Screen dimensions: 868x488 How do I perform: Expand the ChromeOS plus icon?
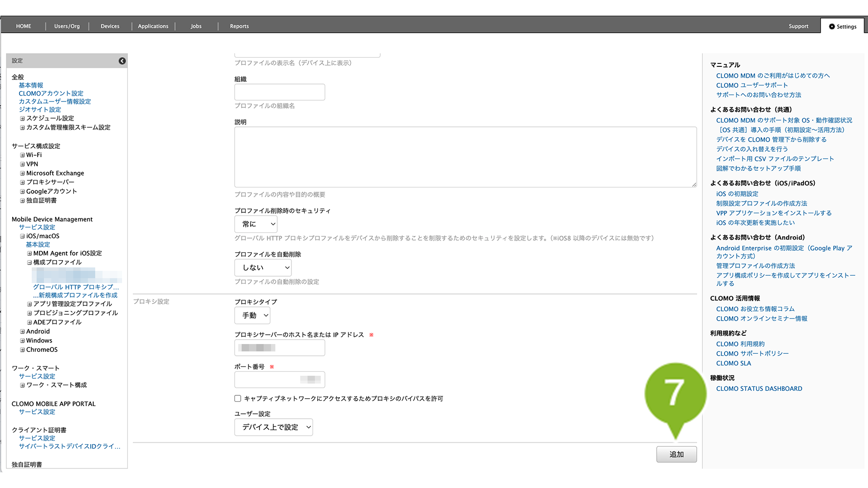(22, 350)
